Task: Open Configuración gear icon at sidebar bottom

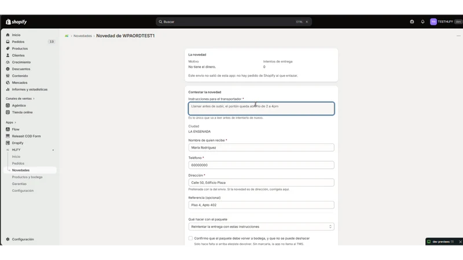Action: tap(8, 239)
